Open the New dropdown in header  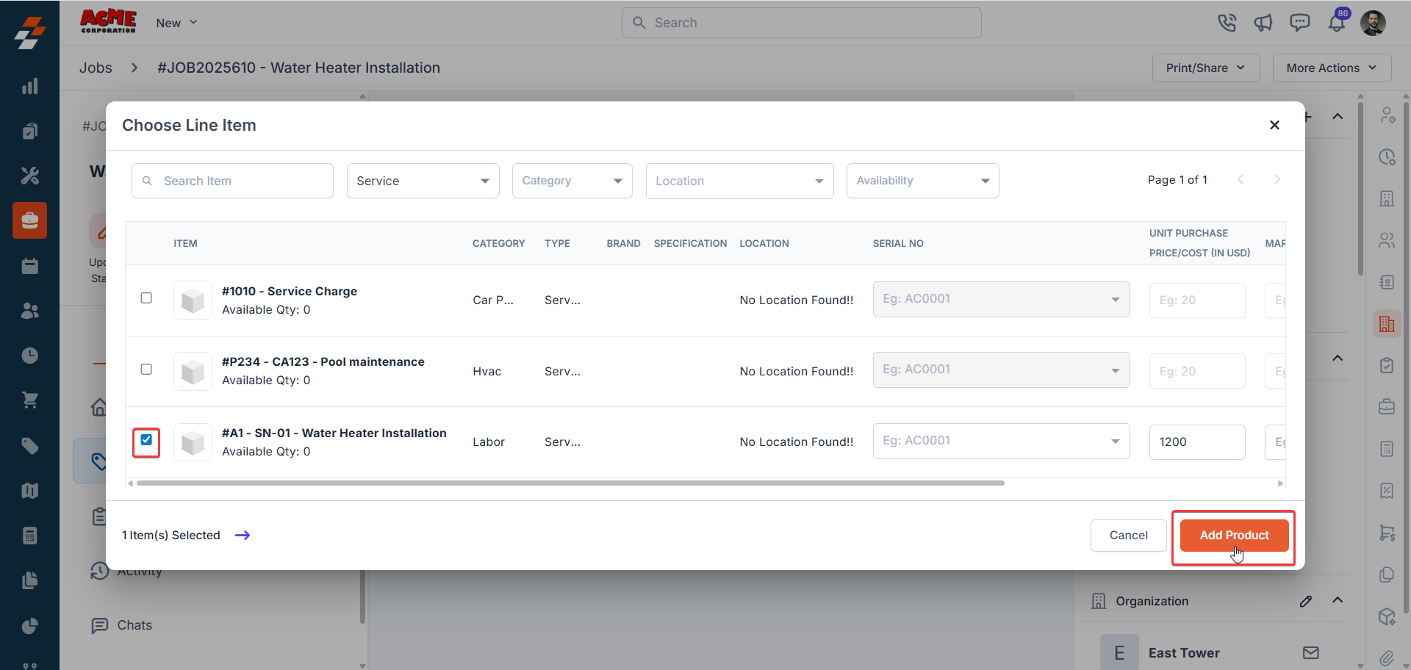176,23
